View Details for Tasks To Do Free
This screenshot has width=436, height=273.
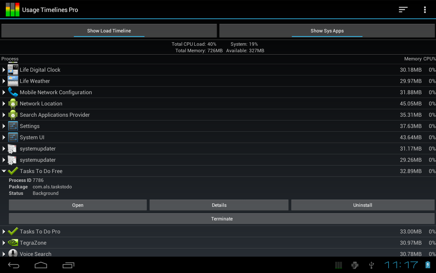[x=219, y=205]
